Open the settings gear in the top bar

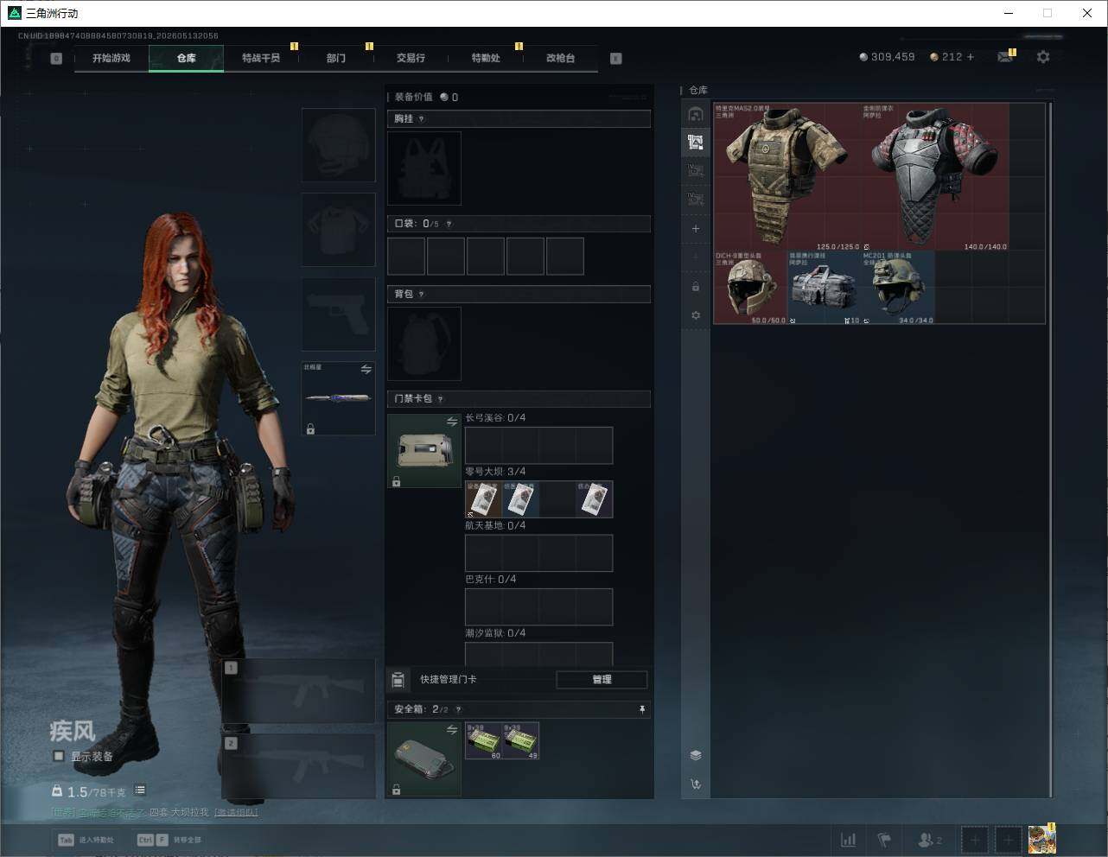pyautogui.click(x=1043, y=57)
